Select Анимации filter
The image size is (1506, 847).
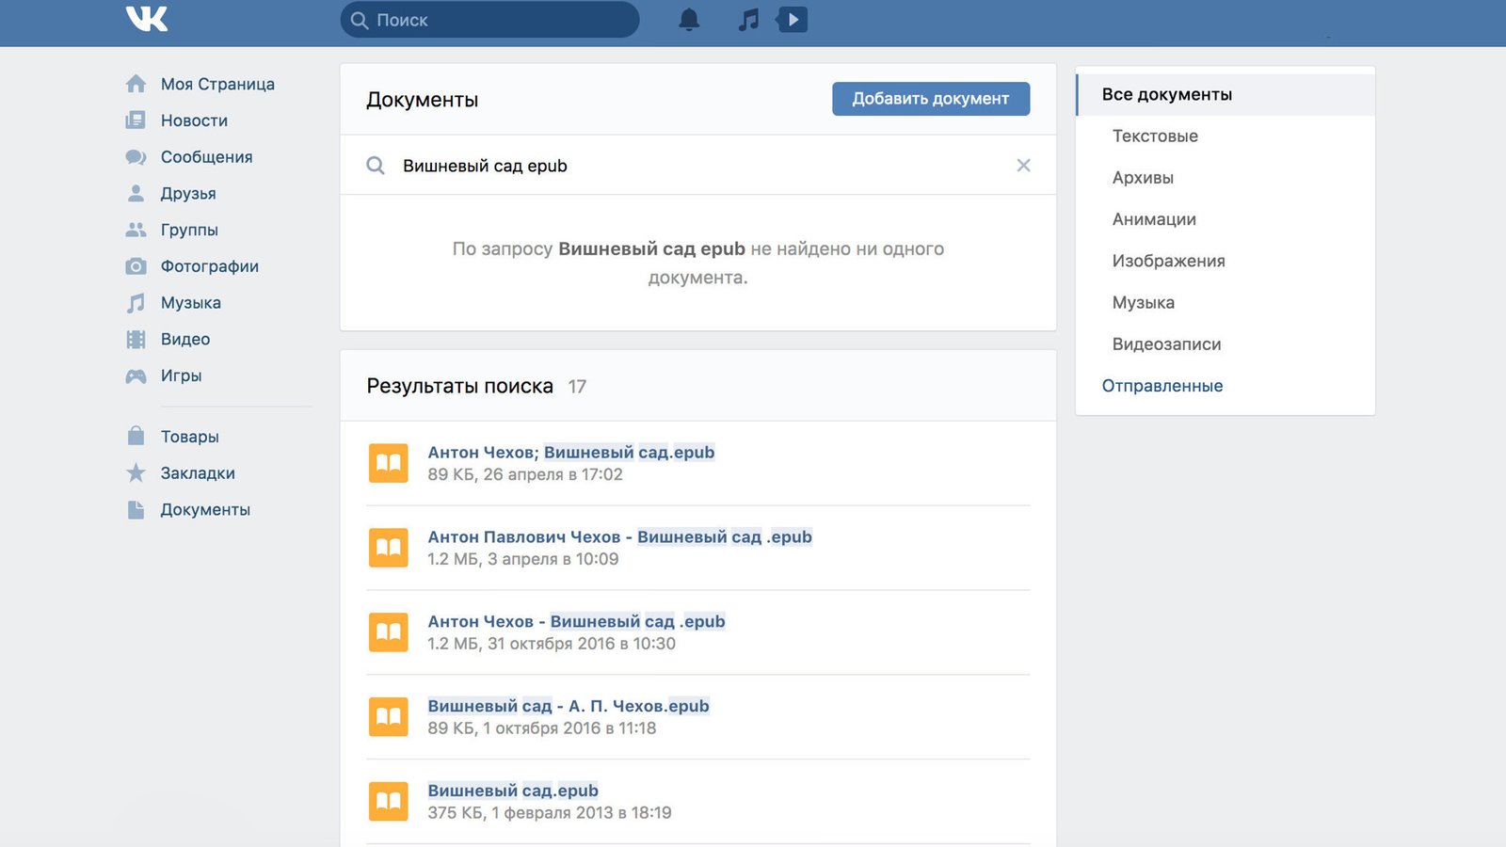(1154, 219)
